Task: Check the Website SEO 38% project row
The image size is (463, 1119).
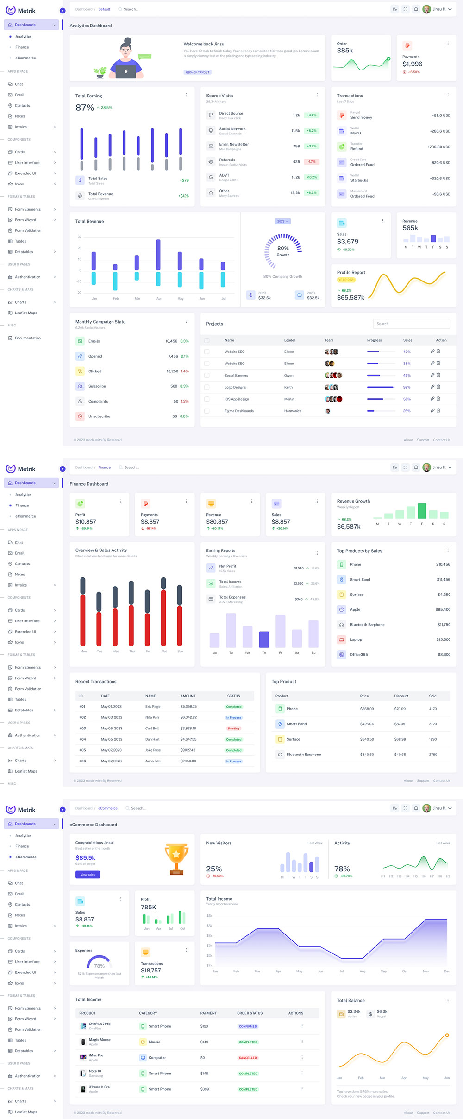Action: (207, 364)
